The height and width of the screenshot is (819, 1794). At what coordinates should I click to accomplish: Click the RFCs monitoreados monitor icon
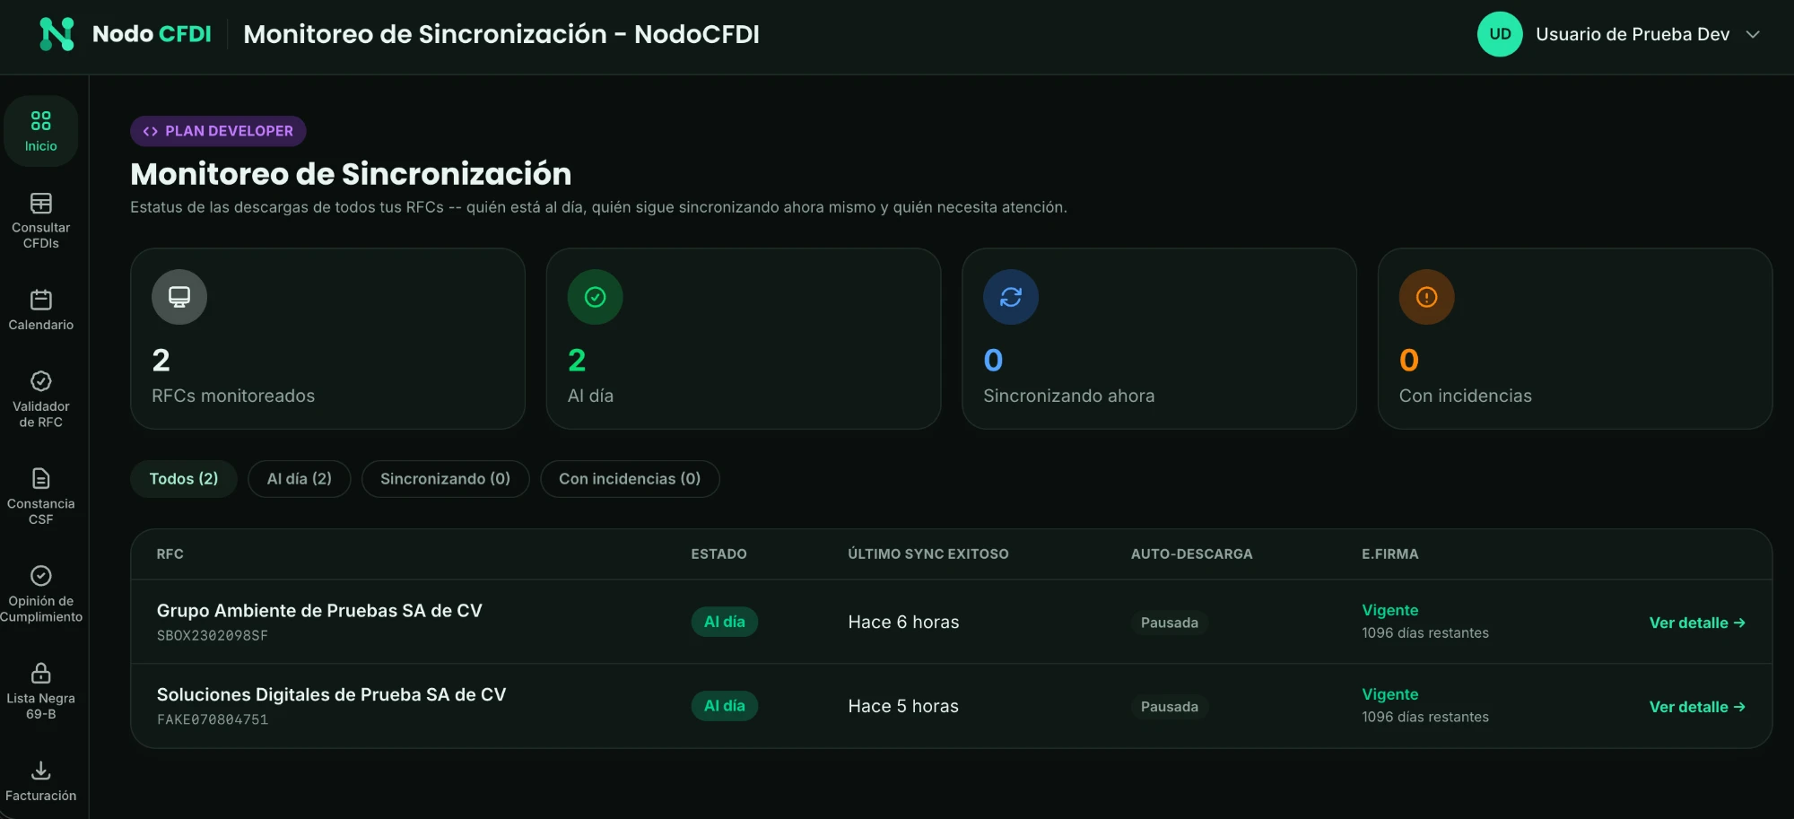tap(179, 297)
